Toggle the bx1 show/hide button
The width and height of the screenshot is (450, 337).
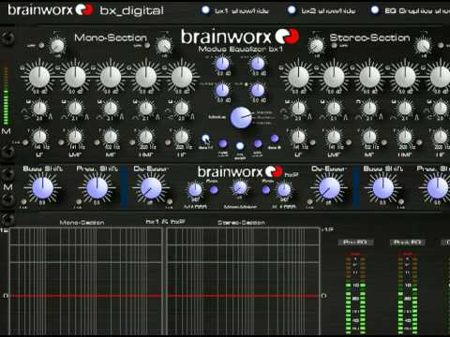[x=205, y=10]
